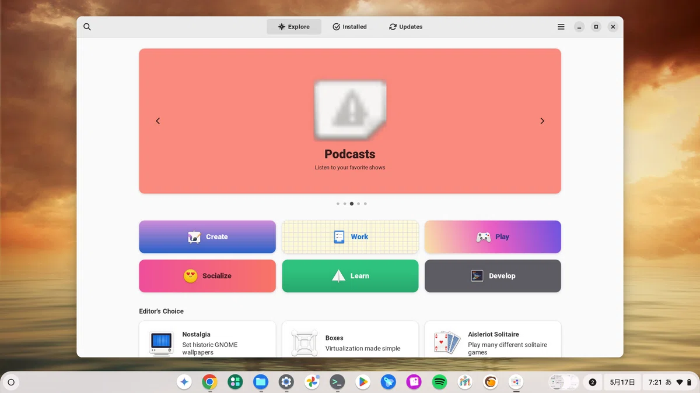This screenshot has height=393, width=700.
Task: Advance to the next featured banner
Action: click(x=542, y=121)
